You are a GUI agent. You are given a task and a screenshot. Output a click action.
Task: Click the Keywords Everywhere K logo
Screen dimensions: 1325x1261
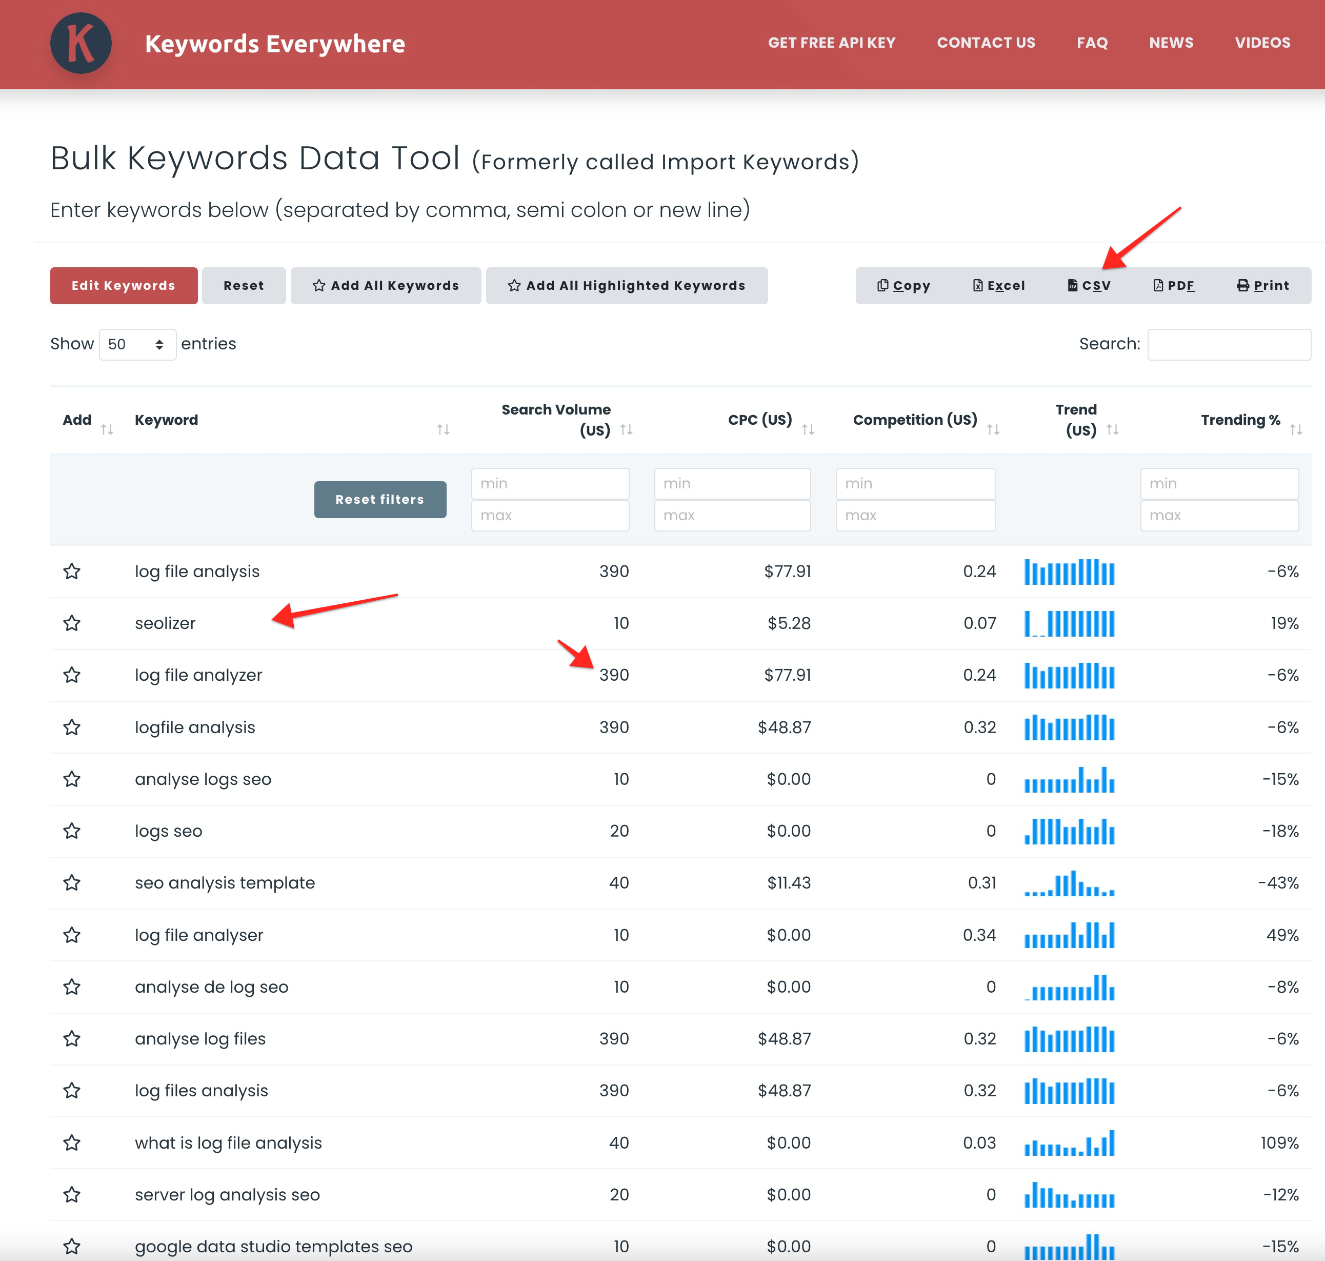[x=81, y=44]
